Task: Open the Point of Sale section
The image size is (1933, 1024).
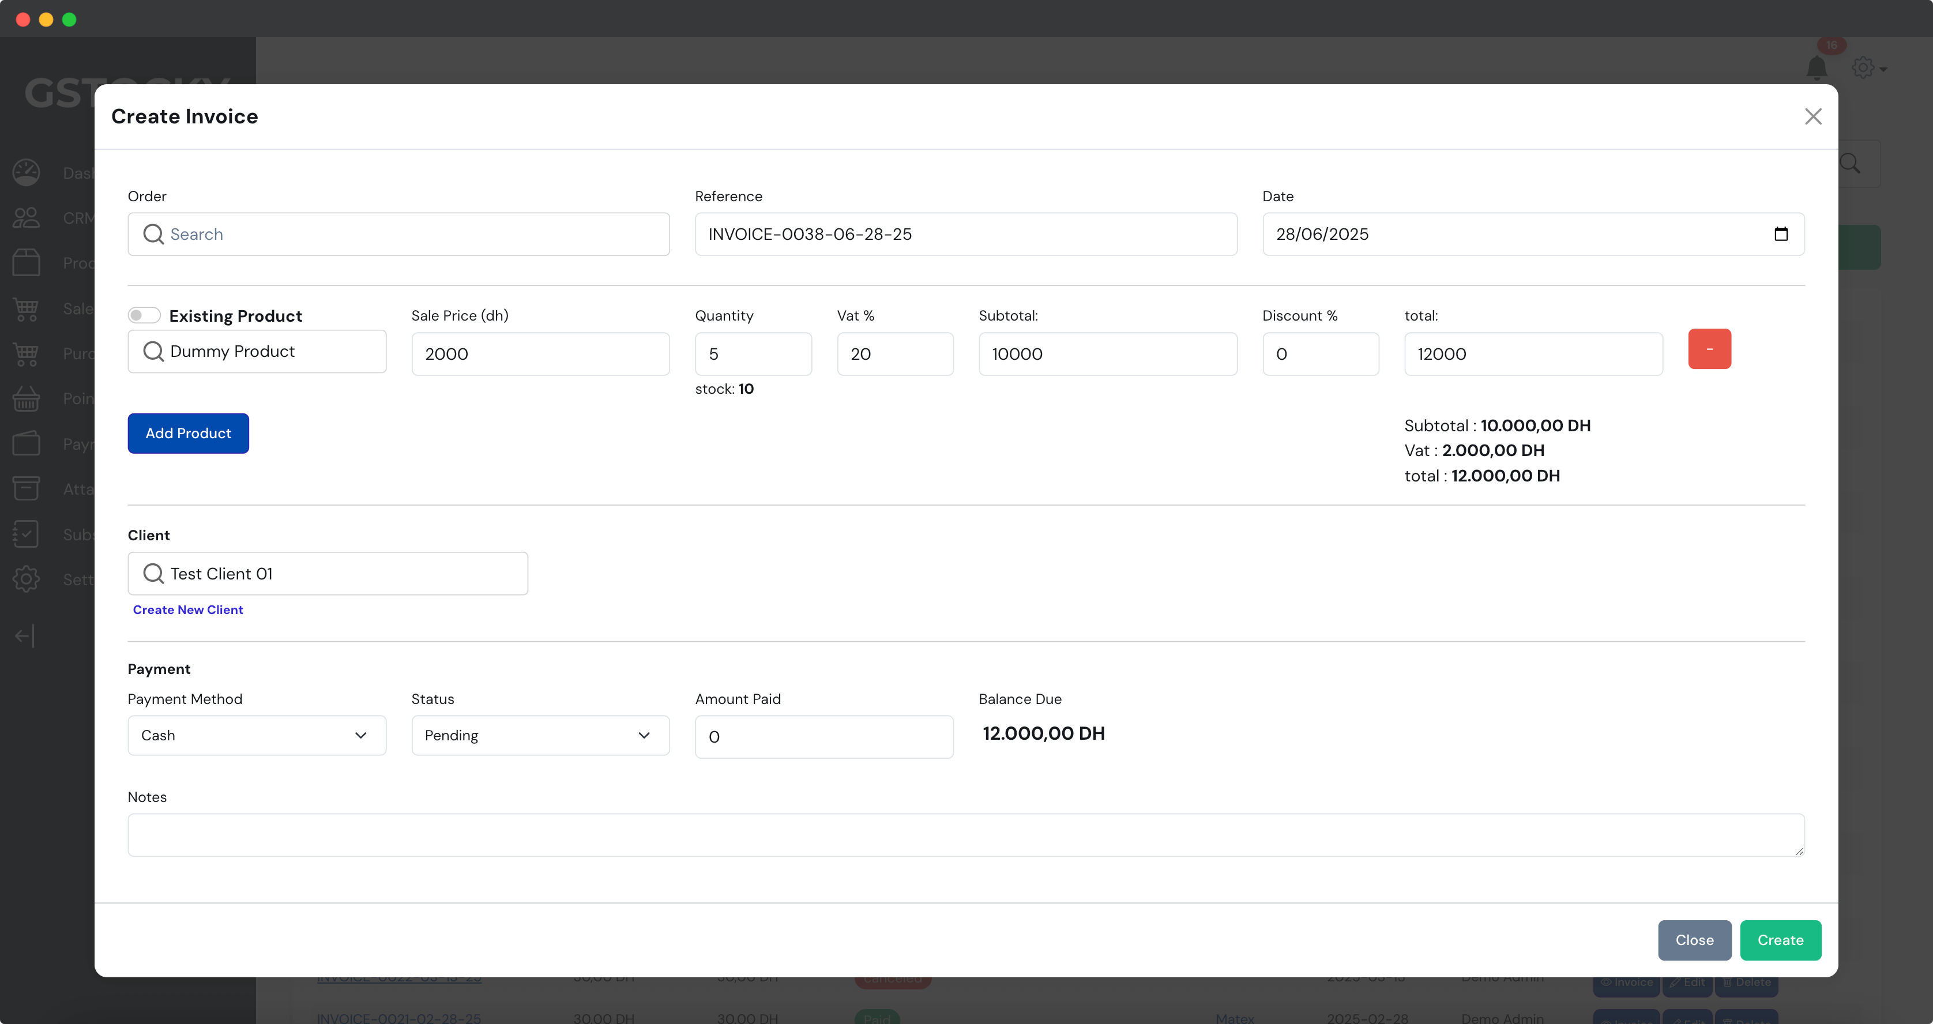Action: point(27,399)
